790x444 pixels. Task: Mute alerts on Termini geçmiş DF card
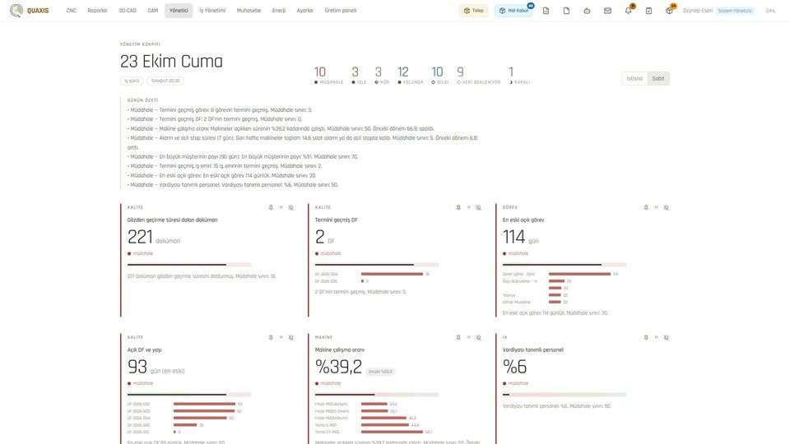pyautogui.click(x=479, y=207)
